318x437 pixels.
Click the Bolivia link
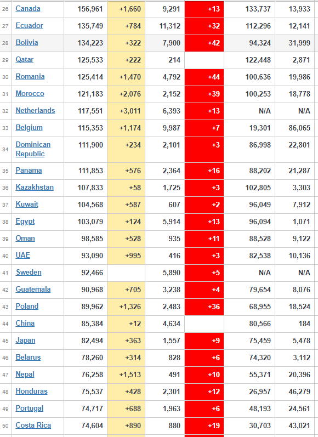(27, 43)
